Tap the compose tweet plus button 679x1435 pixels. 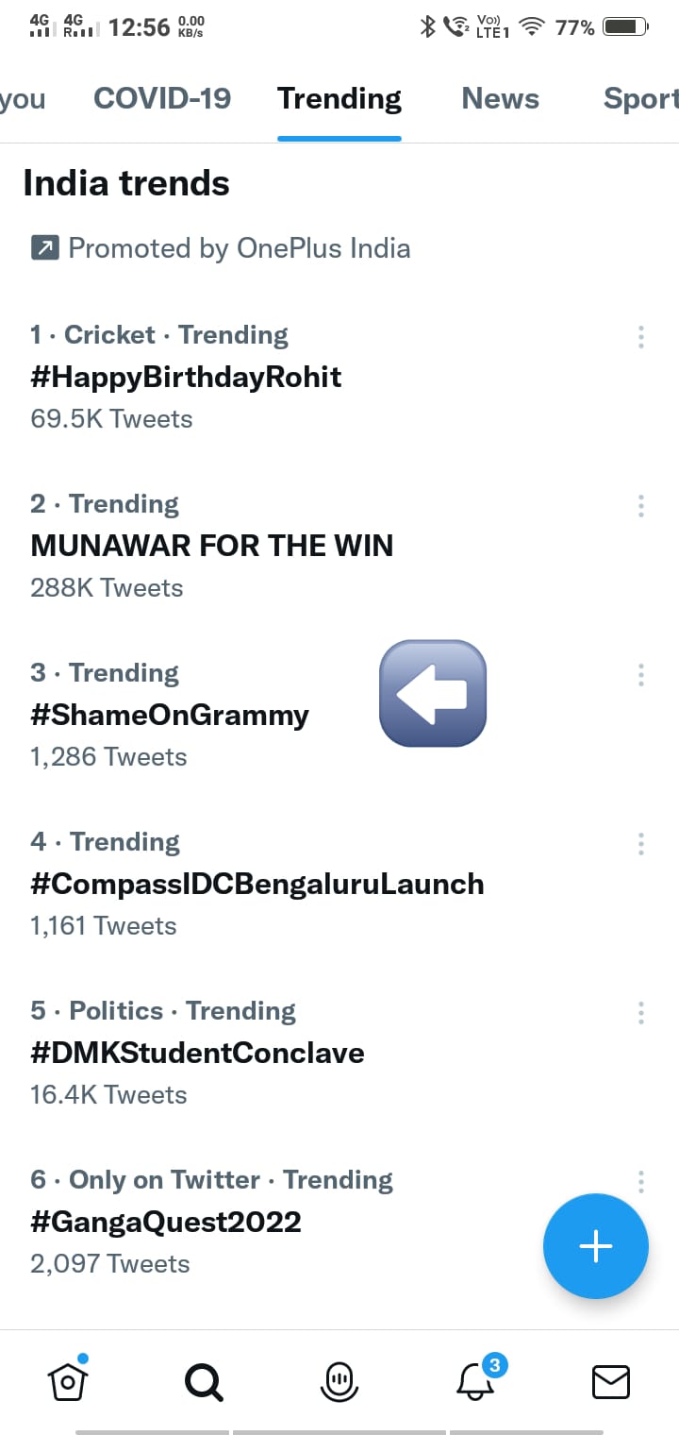click(595, 1246)
